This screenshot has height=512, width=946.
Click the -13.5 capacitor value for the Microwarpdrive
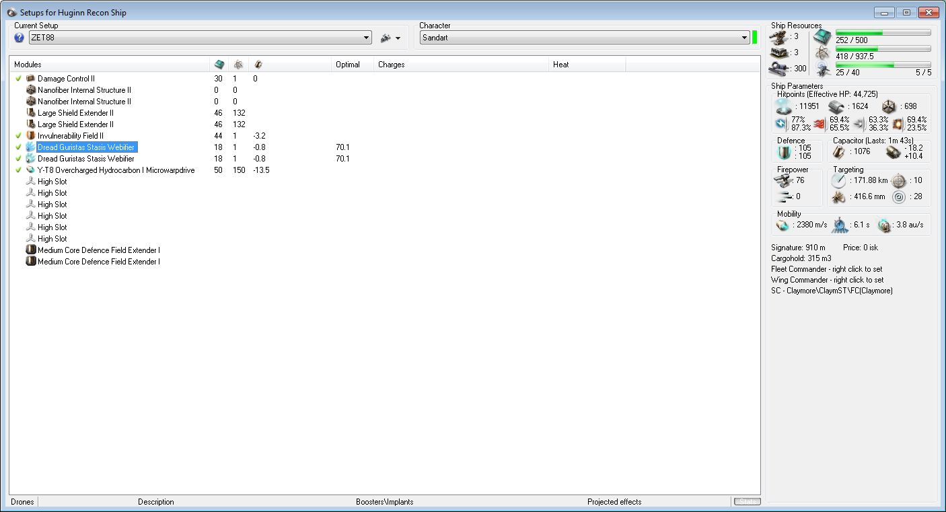point(261,170)
